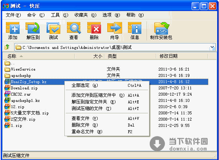Select the file name KuaiZip_Setup.kz
The image size is (219, 160).
coord(28,82)
